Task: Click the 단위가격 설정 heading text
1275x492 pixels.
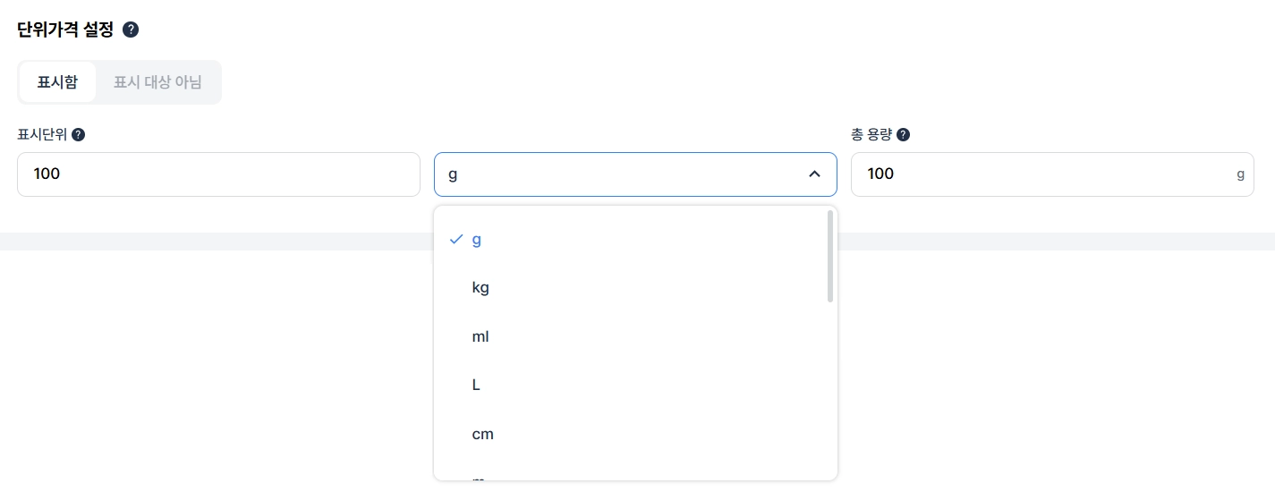Action: [65, 30]
